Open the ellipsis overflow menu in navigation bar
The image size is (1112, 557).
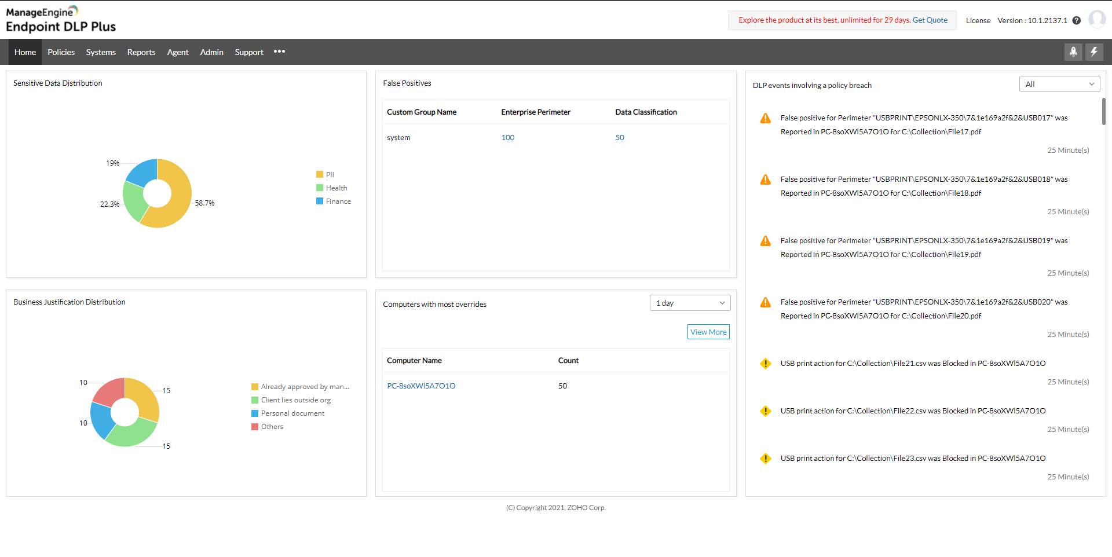pyautogui.click(x=279, y=52)
